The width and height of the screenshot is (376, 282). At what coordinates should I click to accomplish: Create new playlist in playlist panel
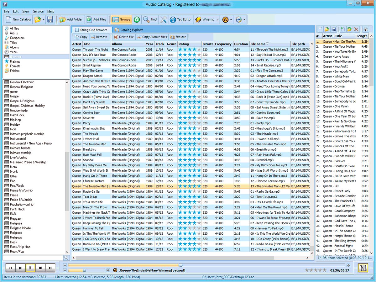pos(320,29)
